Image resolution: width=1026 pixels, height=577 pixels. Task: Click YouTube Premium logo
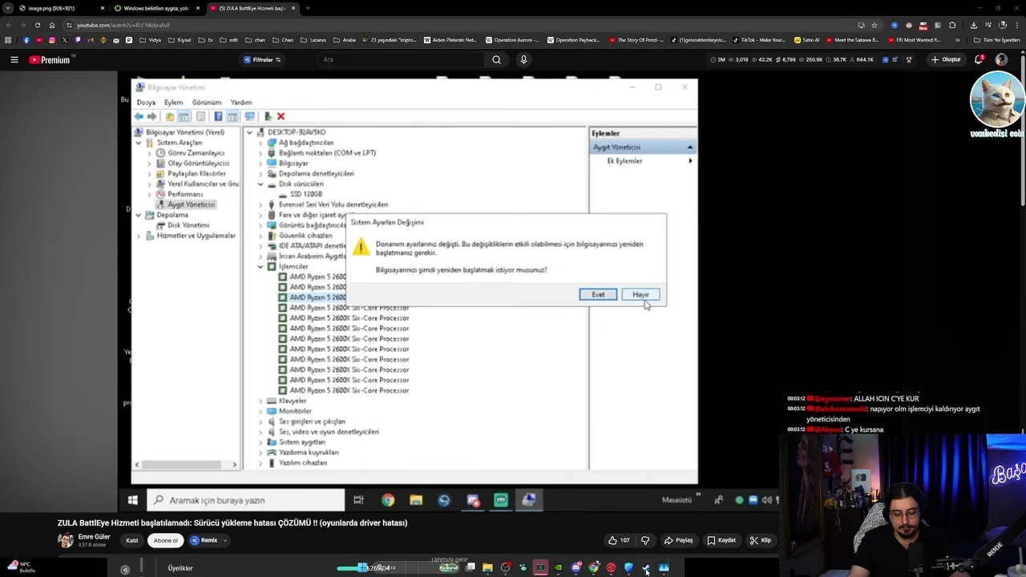[50, 59]
